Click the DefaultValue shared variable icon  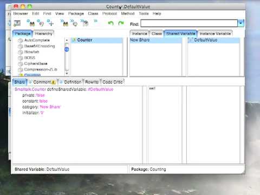point(191,40)
